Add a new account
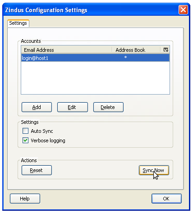193x213 pixels. tap(37, 107)
